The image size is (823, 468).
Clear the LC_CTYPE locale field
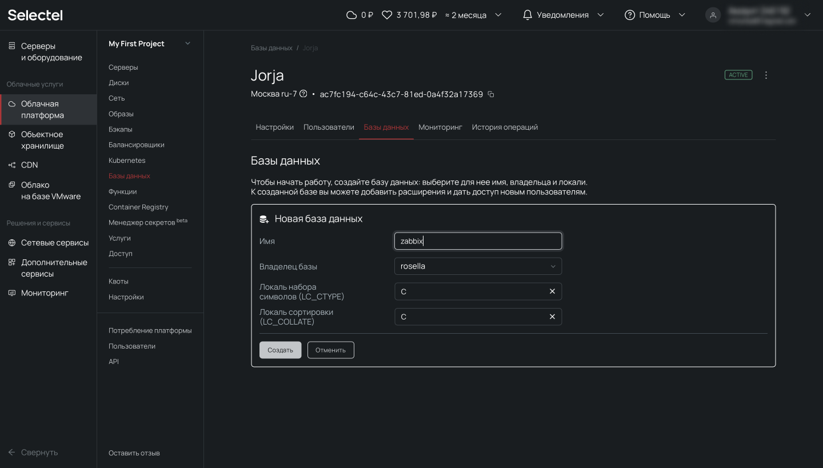552,291
